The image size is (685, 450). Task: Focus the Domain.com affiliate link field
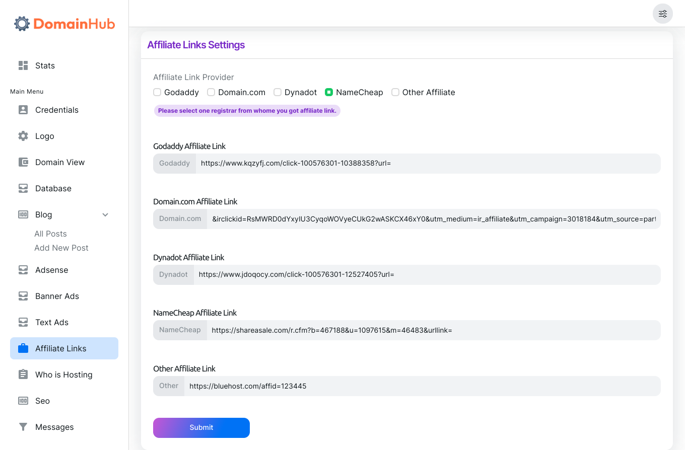point(434,219)
